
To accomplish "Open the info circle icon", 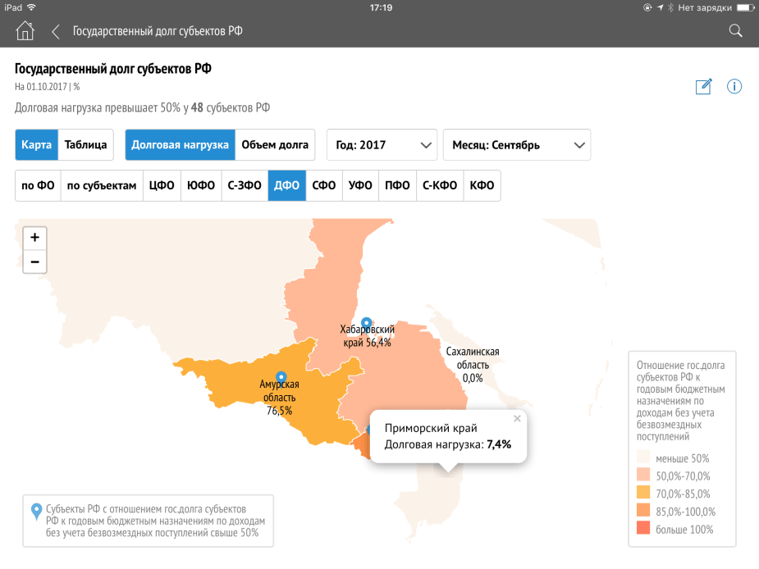I will (734, 87).
